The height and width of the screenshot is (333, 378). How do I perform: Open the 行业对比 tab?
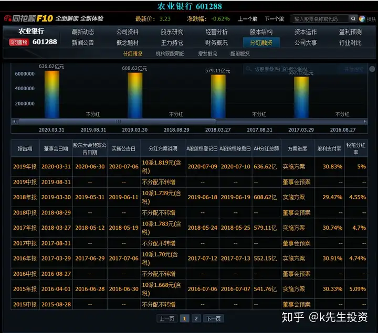350,42
